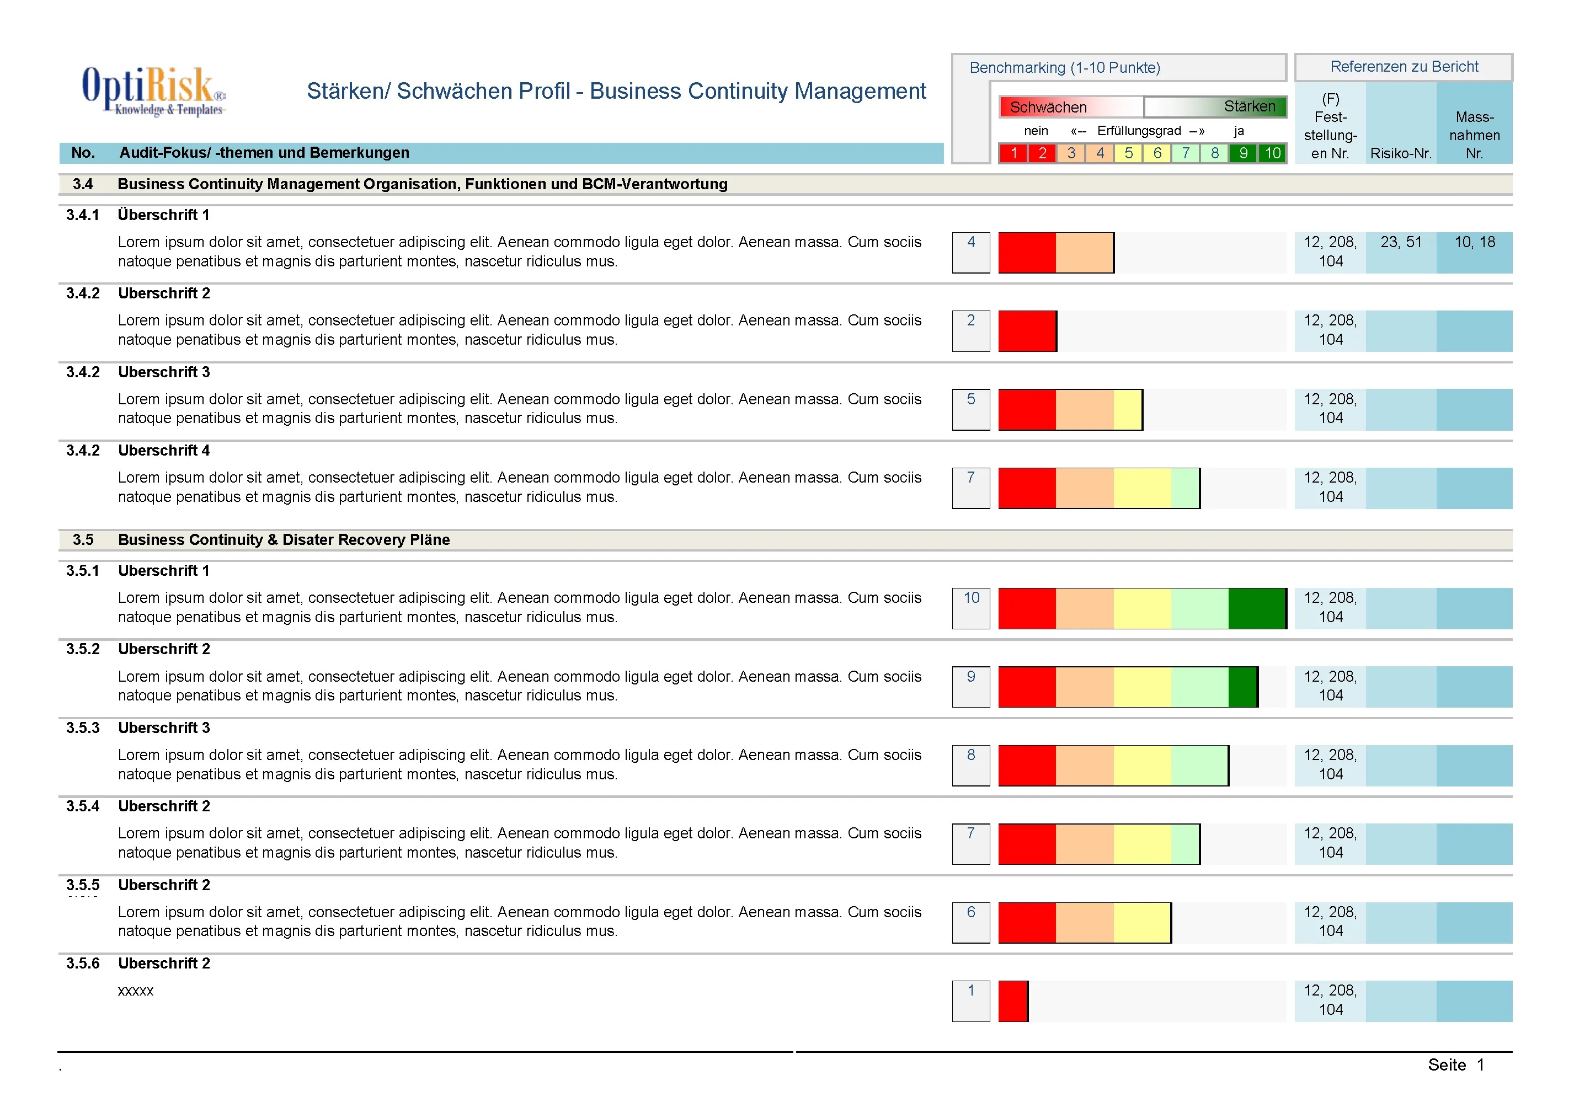Click the Referenzen zu Bericht header

coord(1404,67)
